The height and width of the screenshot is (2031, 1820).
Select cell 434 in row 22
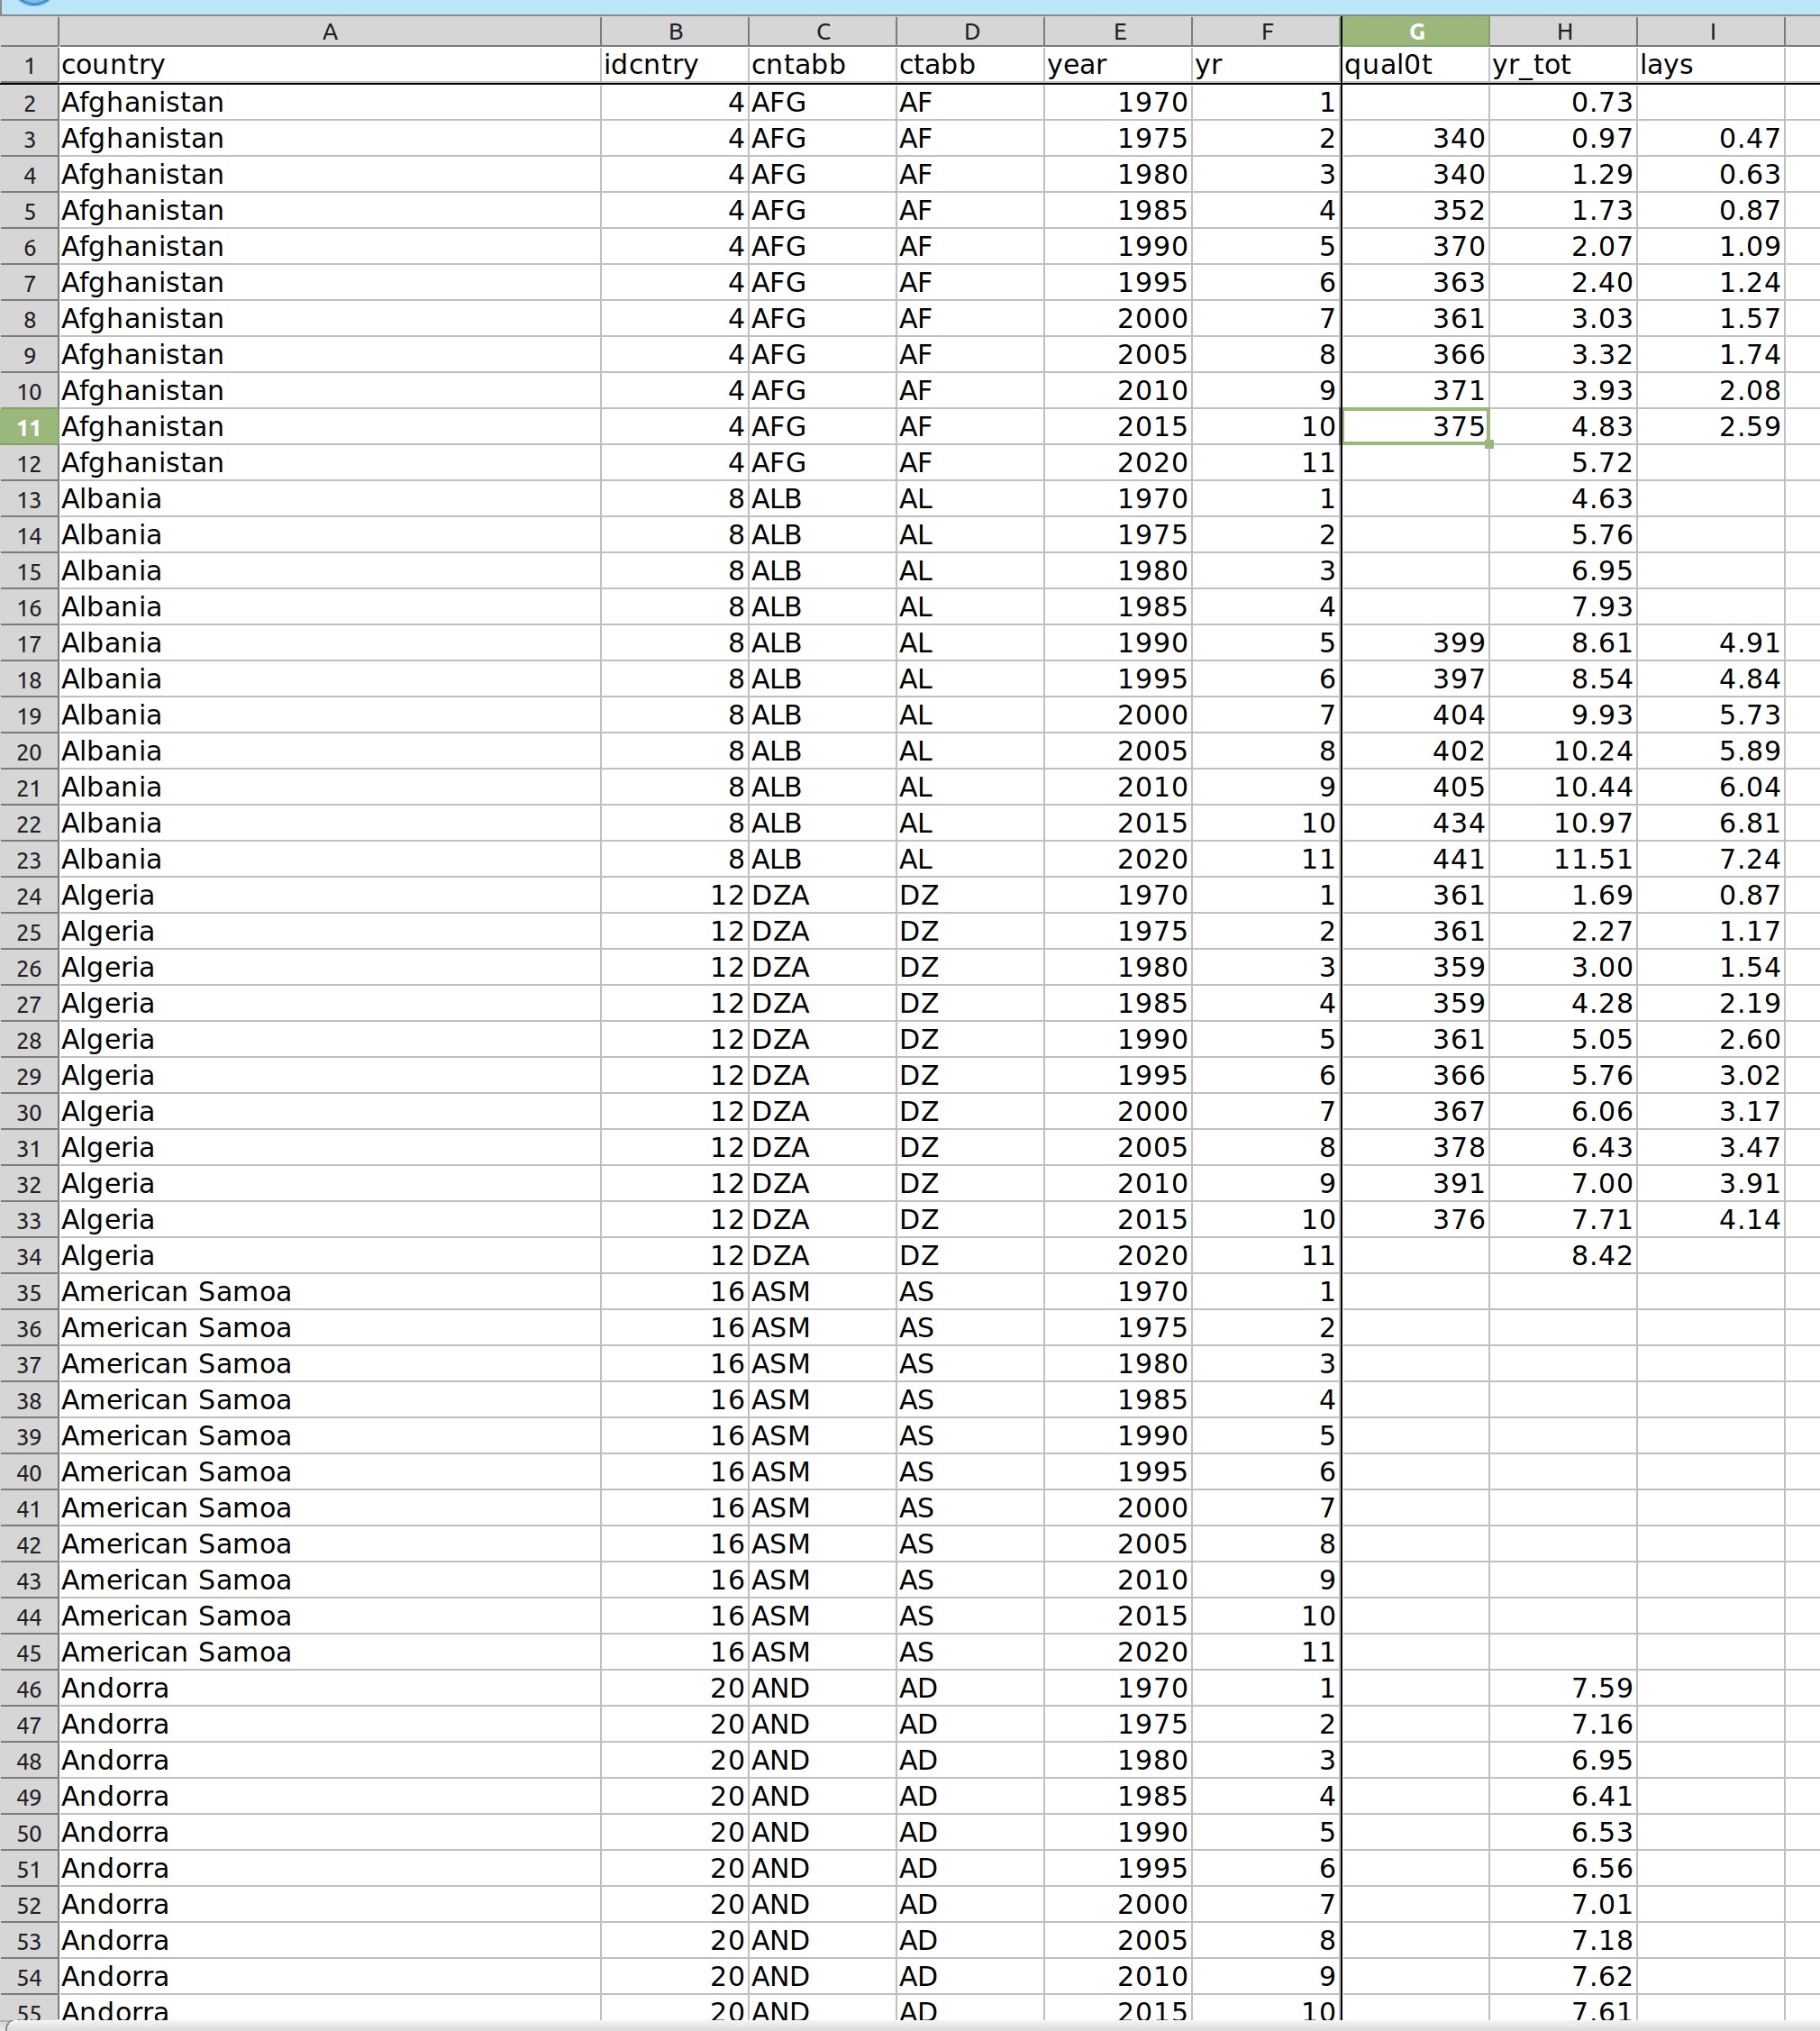pos(1415,824)
